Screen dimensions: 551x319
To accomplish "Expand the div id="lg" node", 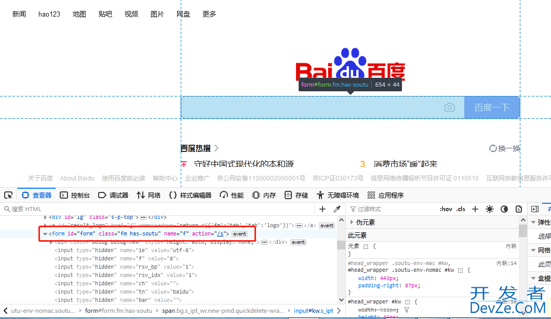I will pos(45,217).
